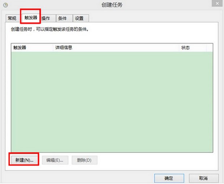Select the 触发器 tab
The image size is (224, 184).
click(x=31, y=18)
